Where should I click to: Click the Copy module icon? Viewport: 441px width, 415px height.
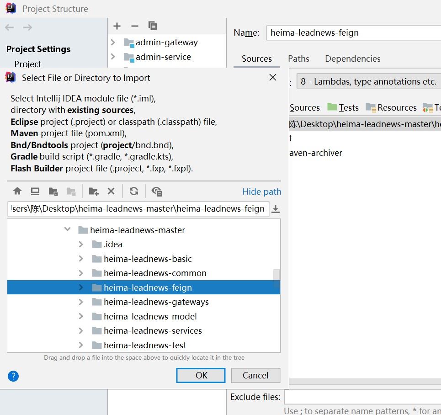click(x=153, y=26)
